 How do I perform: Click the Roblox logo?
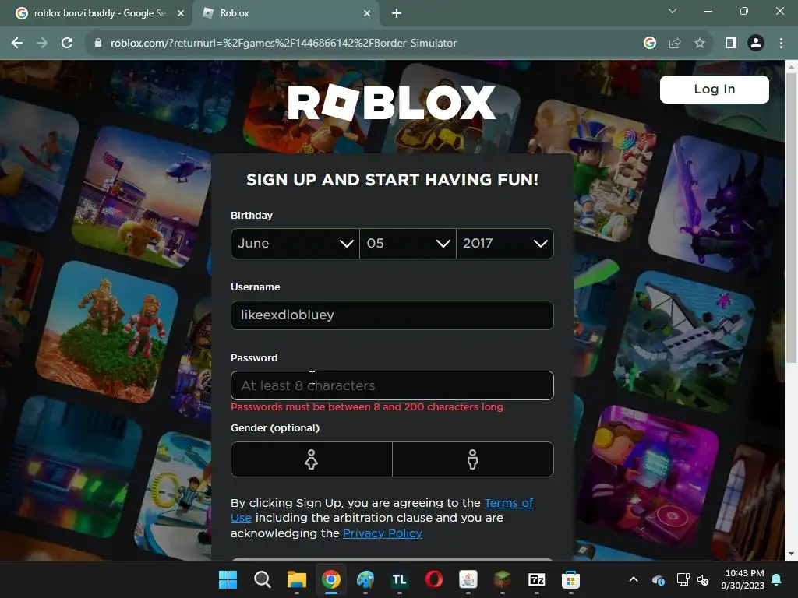pyautogui.click(x=391, y=102)
